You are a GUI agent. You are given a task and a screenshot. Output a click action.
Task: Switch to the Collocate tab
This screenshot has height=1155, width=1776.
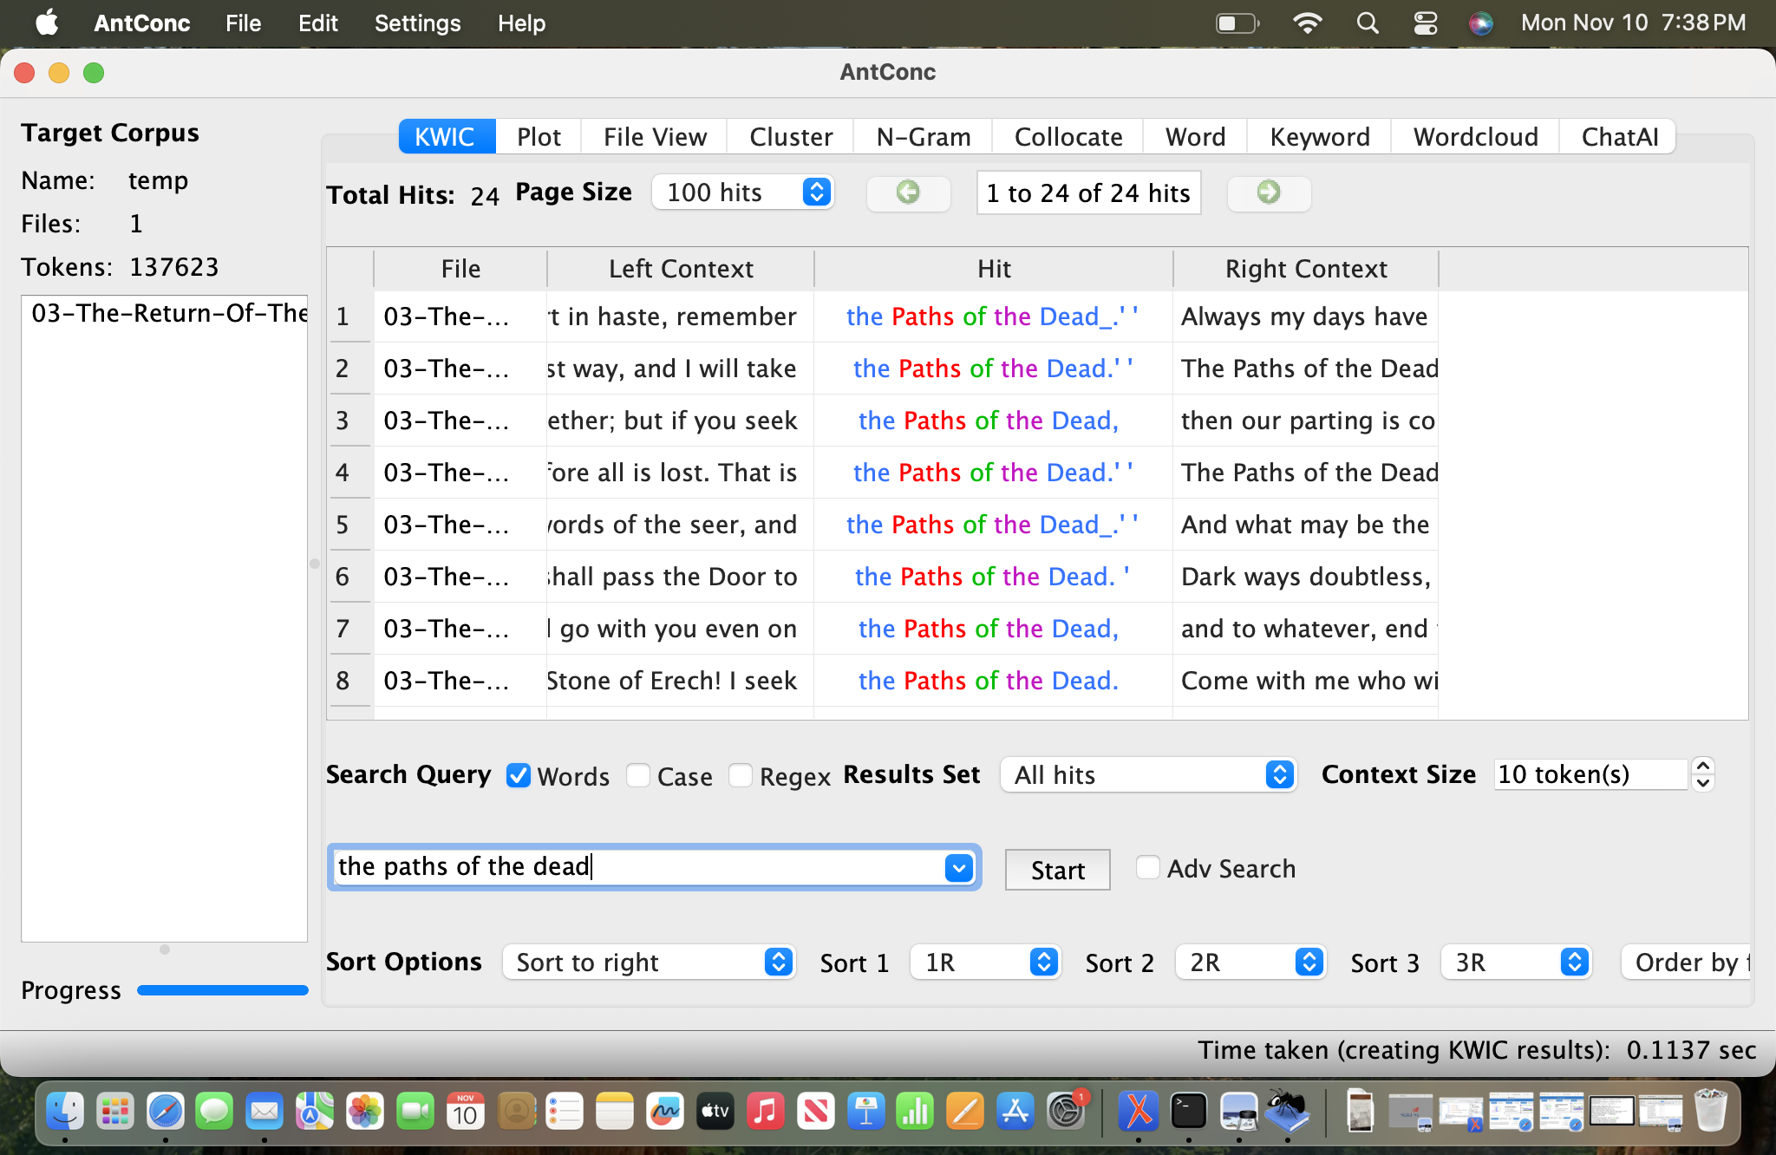pos(1068,137)
